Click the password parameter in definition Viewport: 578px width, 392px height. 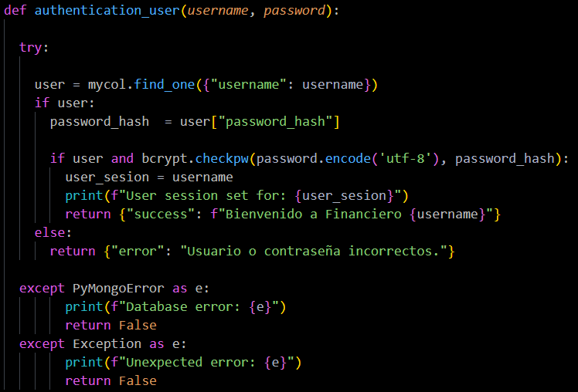[x=294, y=10]
